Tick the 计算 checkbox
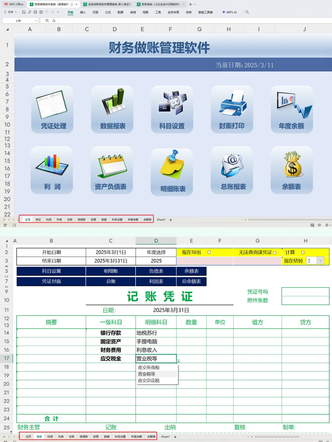Screen dimensions: 332x442 click(303, 252)
